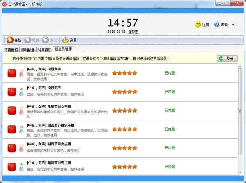Click the 刷新 refresh button
This screenshot has width=246, height=183.
point(227,59)
